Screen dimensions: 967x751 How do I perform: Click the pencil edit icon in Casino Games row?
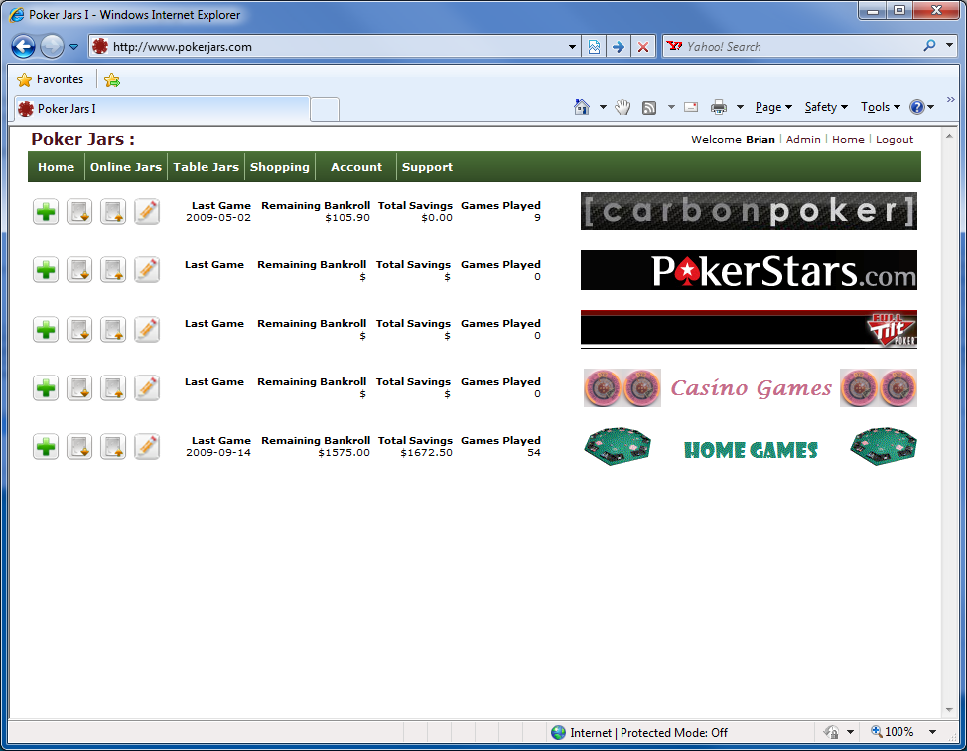click(x=147, y=388)
